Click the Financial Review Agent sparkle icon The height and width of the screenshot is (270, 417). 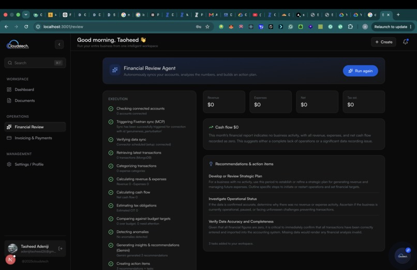115,70
